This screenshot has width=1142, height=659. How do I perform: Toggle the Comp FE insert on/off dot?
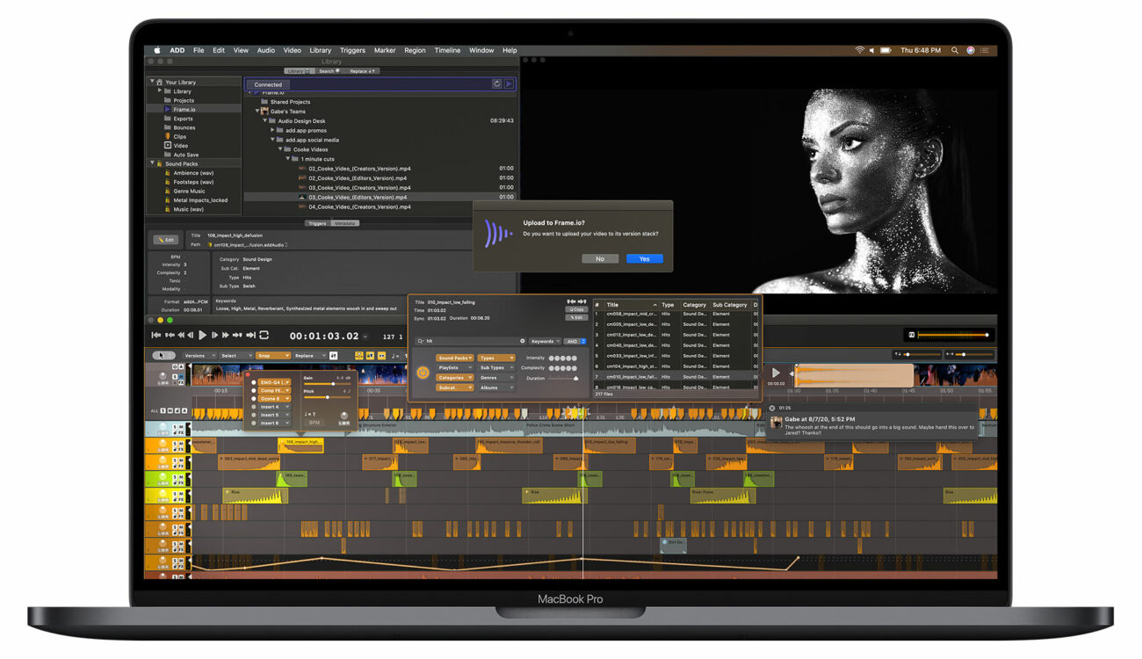click(254, 390)
